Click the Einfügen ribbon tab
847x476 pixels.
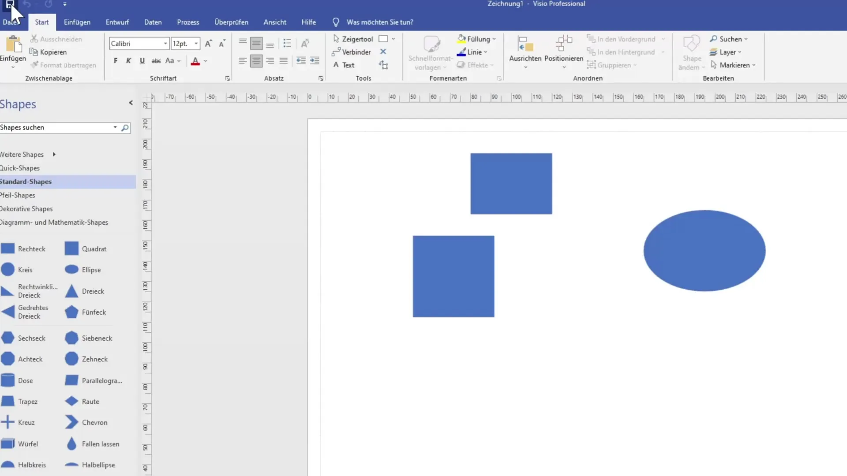(77, 22)
